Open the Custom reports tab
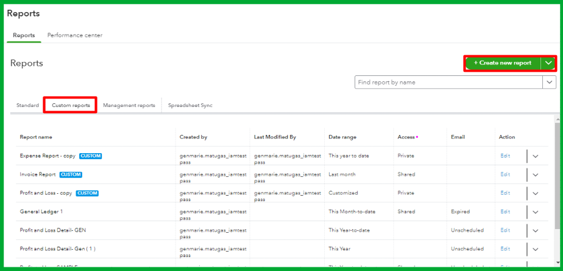The width and height of the screenshot is (563, 271). click(71, 105)
